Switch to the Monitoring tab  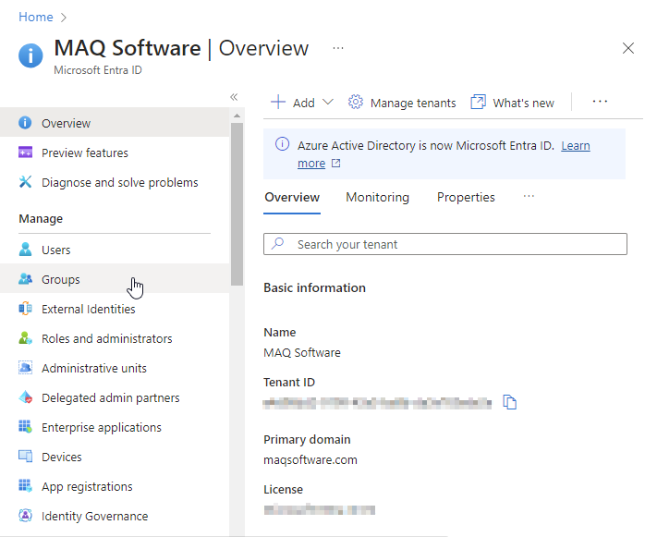pos(377,197)
